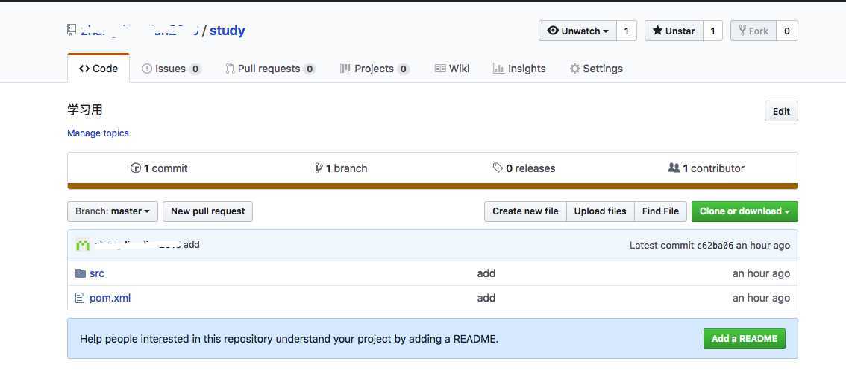The width and height of the screenshot is (846, 379).
Task: View the 1 commit link
Action: (x=159, y=168)
